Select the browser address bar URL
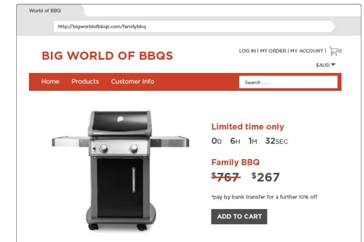The height and width of the screenshot is (242, 364). click(102, 26)
